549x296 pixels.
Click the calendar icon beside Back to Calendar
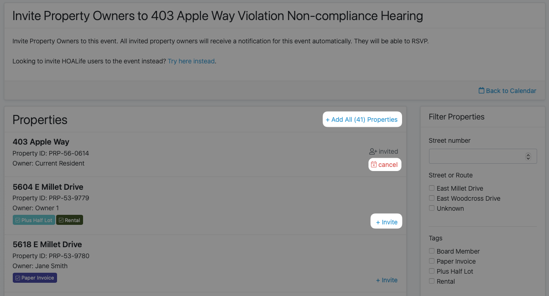(x=481, y=90)
